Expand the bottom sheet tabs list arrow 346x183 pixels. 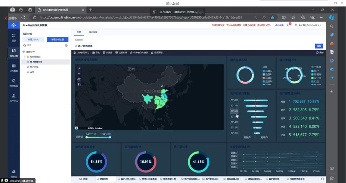(322, 179)
